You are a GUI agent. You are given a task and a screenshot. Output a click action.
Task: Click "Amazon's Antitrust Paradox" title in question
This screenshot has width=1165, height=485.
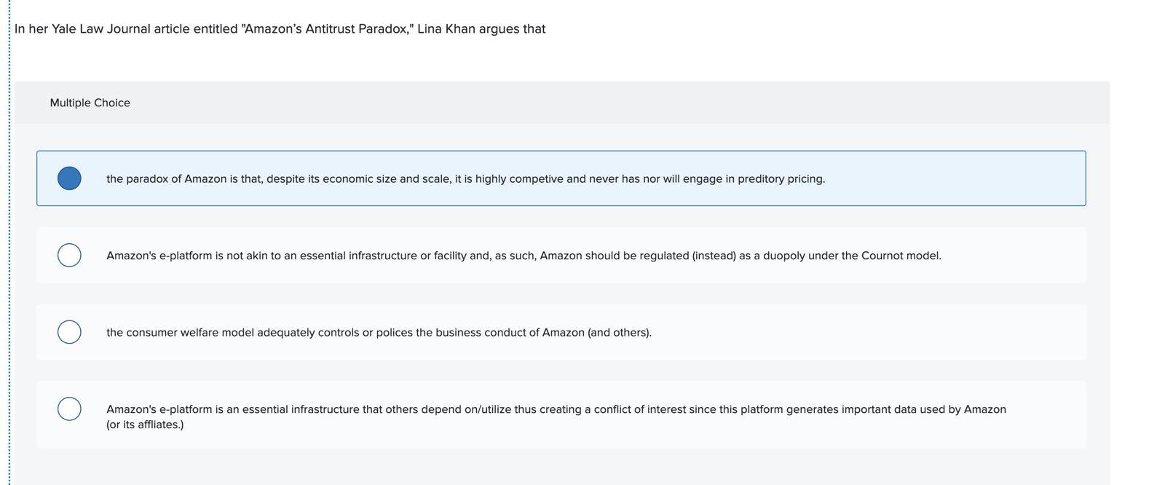(x=326, y=29)
